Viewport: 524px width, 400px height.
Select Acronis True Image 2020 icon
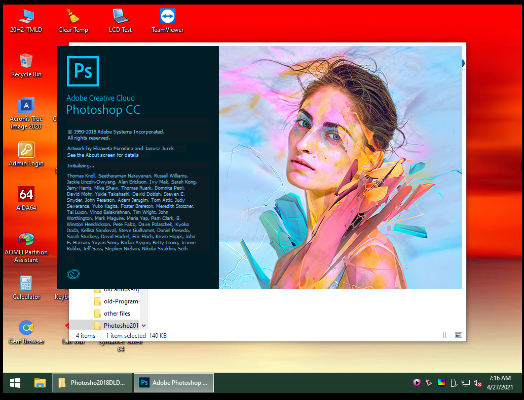(26, 114)
